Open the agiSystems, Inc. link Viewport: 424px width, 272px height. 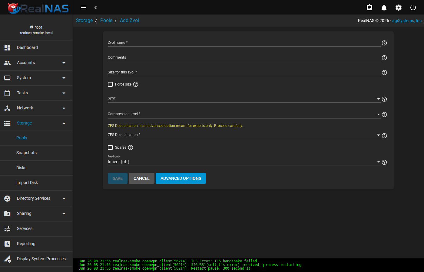(407, 21)
